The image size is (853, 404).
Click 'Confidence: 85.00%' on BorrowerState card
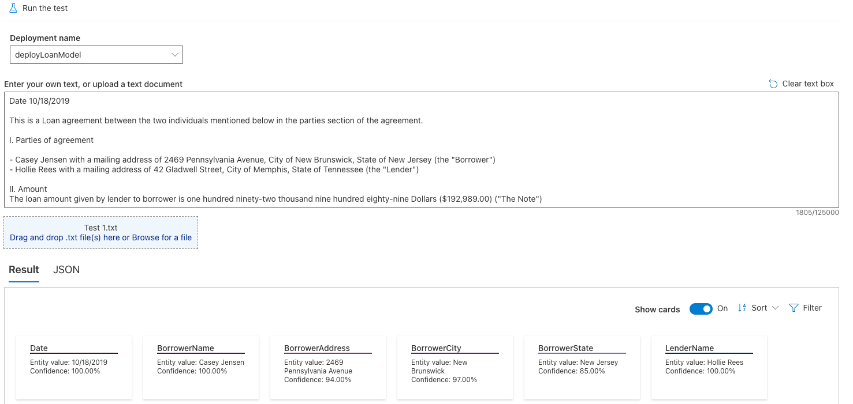[571, 371]
